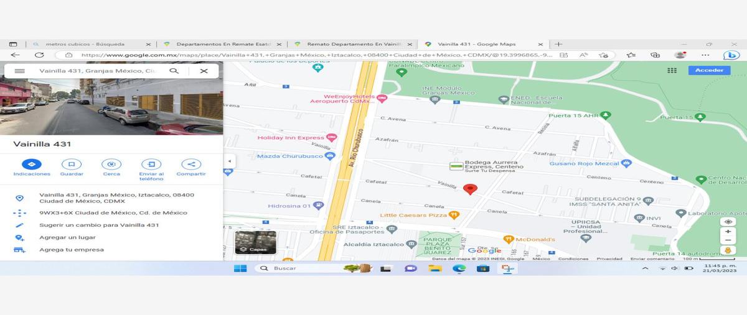Image resolution: width=747 pixels, height=315 pixels.
Task: Clear the Maps search with the X icon
Action: 204,71
